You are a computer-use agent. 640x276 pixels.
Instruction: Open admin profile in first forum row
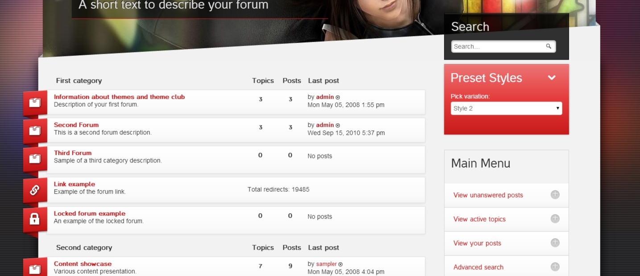tap(325, 97)
